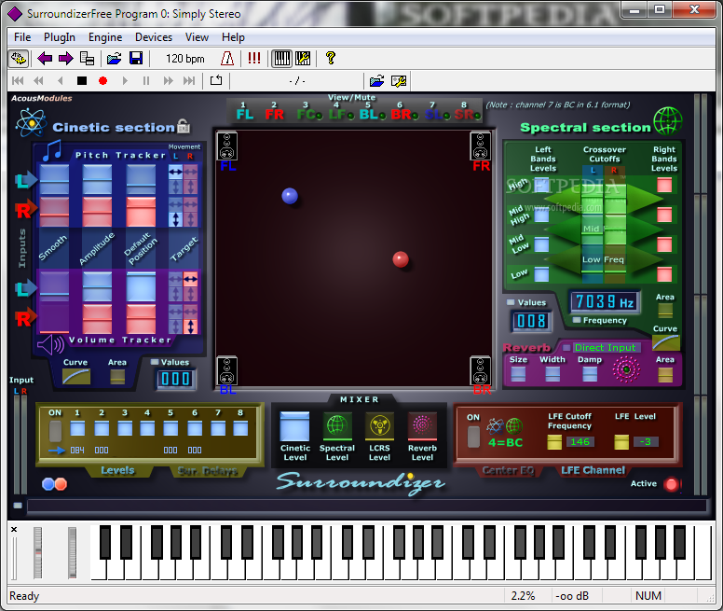
Task: Click the purple left arrow previous program icon
Action: point(45,59)
